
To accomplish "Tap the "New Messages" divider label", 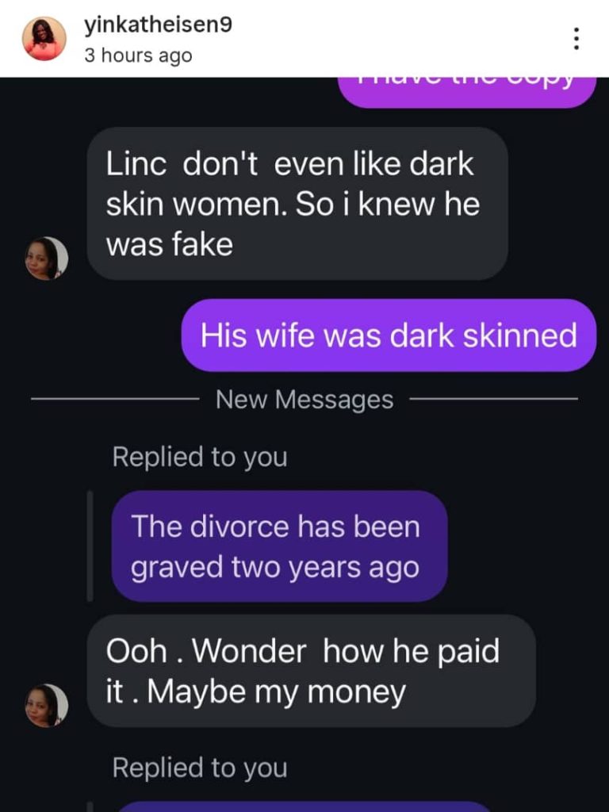I will point(304,400).
